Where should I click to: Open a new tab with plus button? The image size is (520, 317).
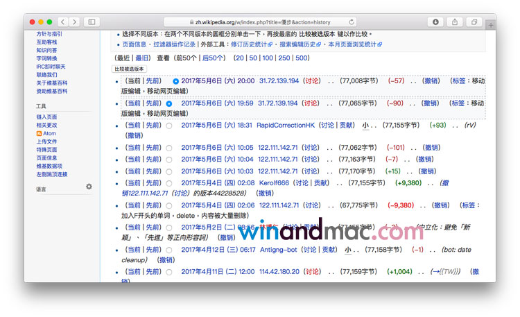point(491,25)
